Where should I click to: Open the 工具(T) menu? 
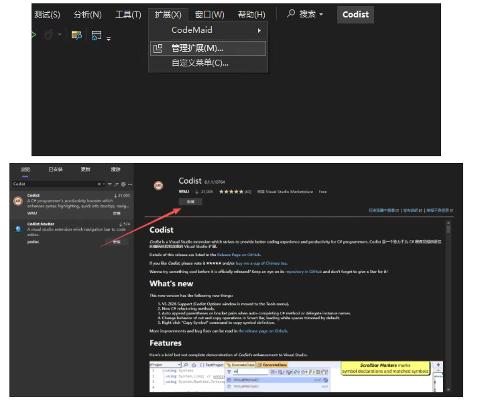tap(128, 14)
